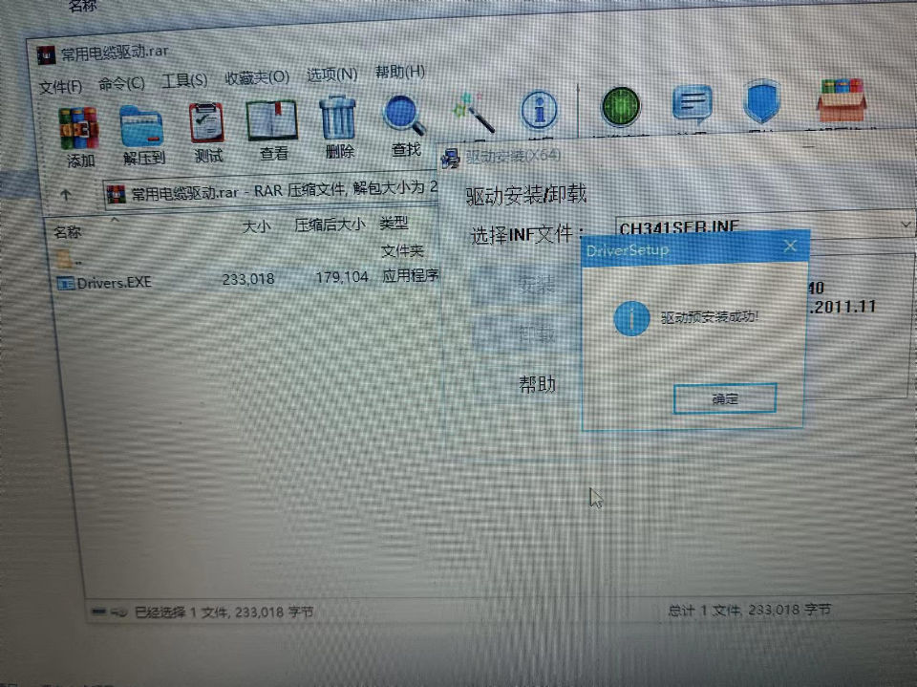Sort by Type (类型) column header
Image resolution: width=917 pixels, height=687 pixels.
pos(394,223)
